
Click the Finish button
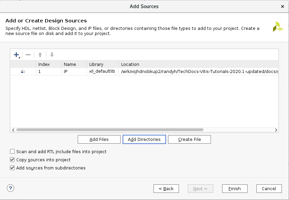[x=235, y=188]
